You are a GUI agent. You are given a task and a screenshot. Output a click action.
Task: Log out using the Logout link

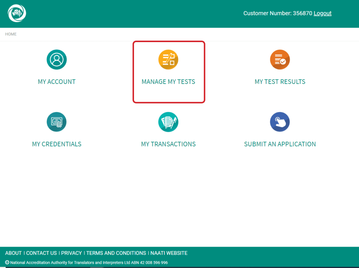click(x=322, y=13)
